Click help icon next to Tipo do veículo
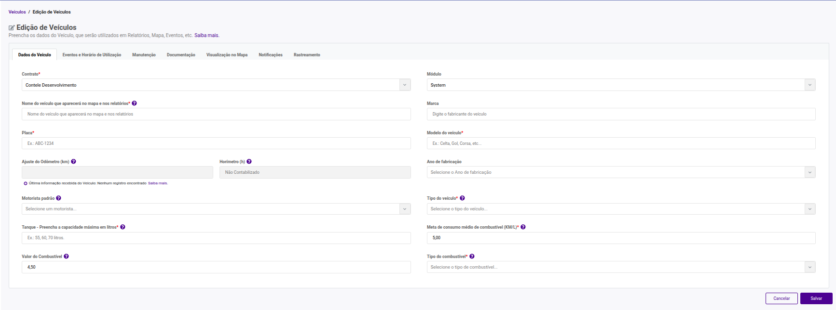The height and width of the screenshot is (310, 836). tap(462, 198)
